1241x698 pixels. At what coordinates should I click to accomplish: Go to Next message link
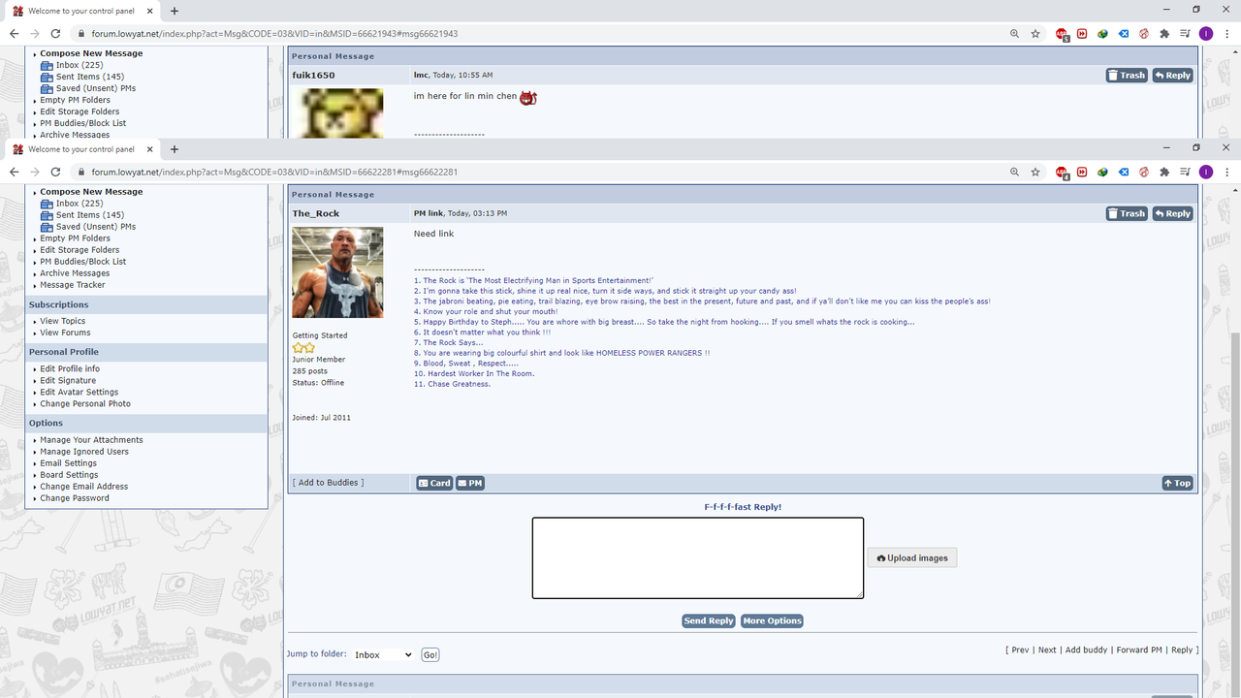tap(1047, 650)
